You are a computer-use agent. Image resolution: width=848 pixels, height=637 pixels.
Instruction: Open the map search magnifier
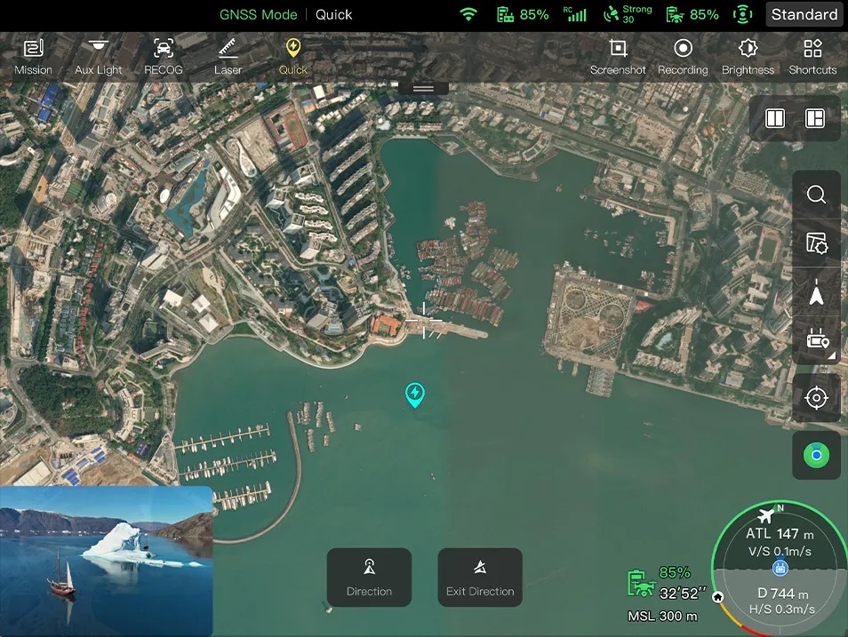(x=816, y=195)
